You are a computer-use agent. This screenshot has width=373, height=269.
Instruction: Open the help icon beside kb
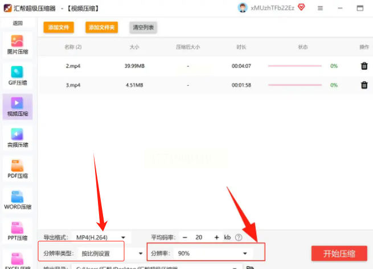coord(239,237)
